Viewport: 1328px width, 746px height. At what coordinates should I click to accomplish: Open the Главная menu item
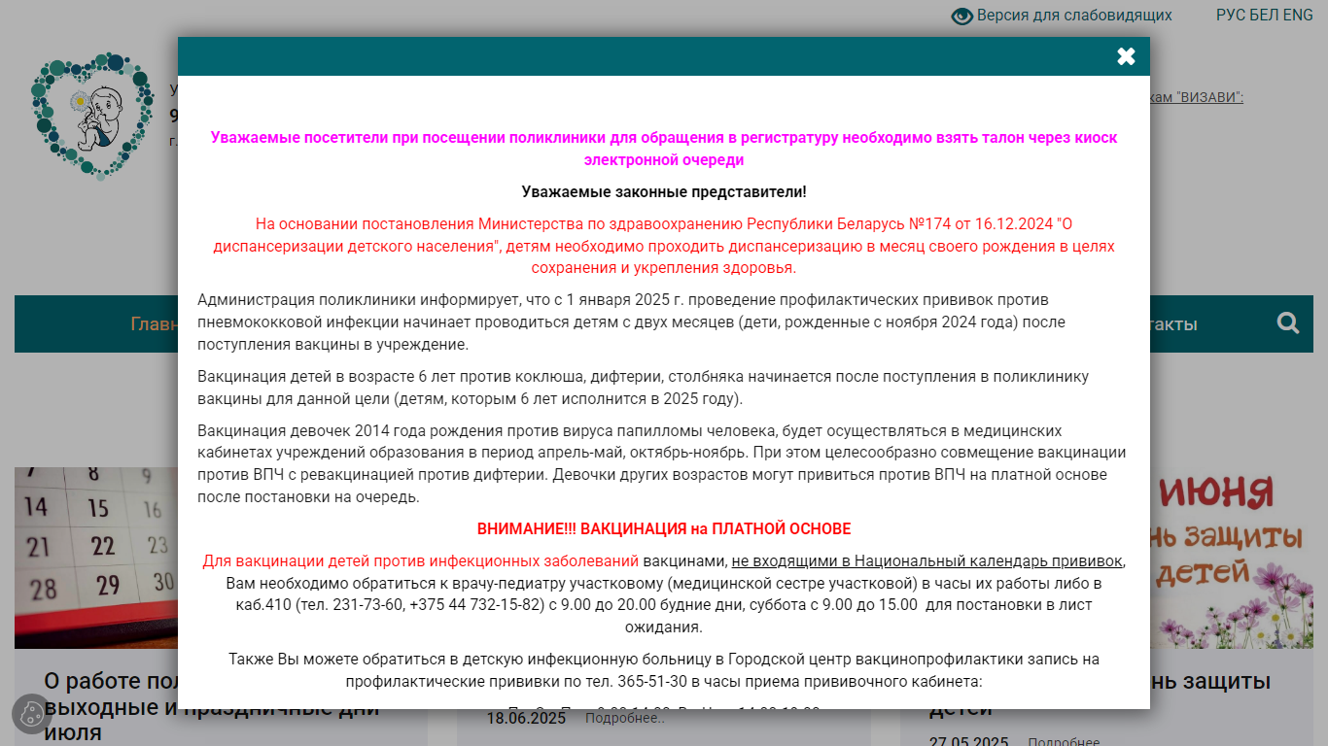coord(155,324)
